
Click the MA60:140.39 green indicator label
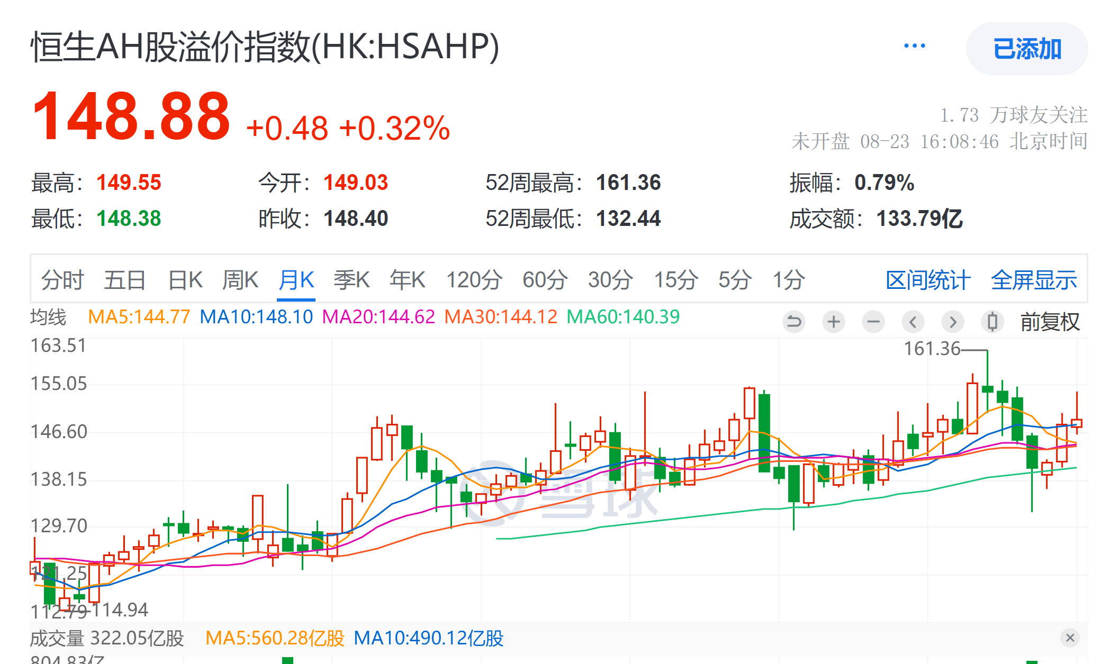[x=623, y=317]
